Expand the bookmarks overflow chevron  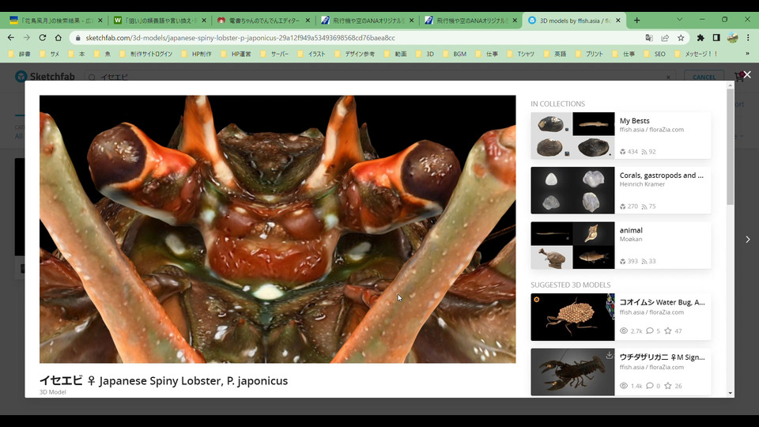[x=747, y=54]
